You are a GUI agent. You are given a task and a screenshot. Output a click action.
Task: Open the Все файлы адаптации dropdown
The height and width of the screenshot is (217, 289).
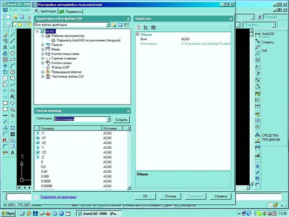[108, 25]
